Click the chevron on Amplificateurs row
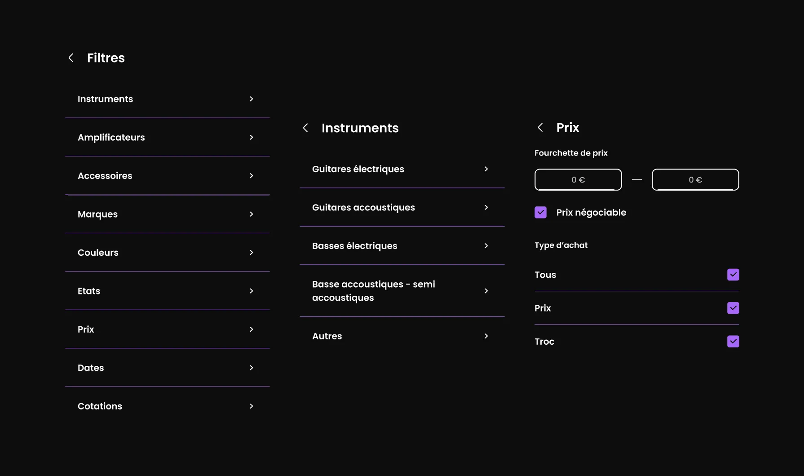Viewport: 804px width, 476px height. (x=252, y=138)
